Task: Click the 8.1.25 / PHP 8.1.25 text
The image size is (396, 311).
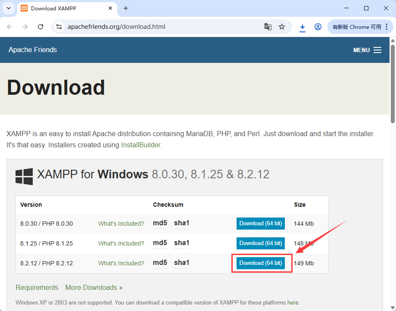Action: click(x=47, y=243)
